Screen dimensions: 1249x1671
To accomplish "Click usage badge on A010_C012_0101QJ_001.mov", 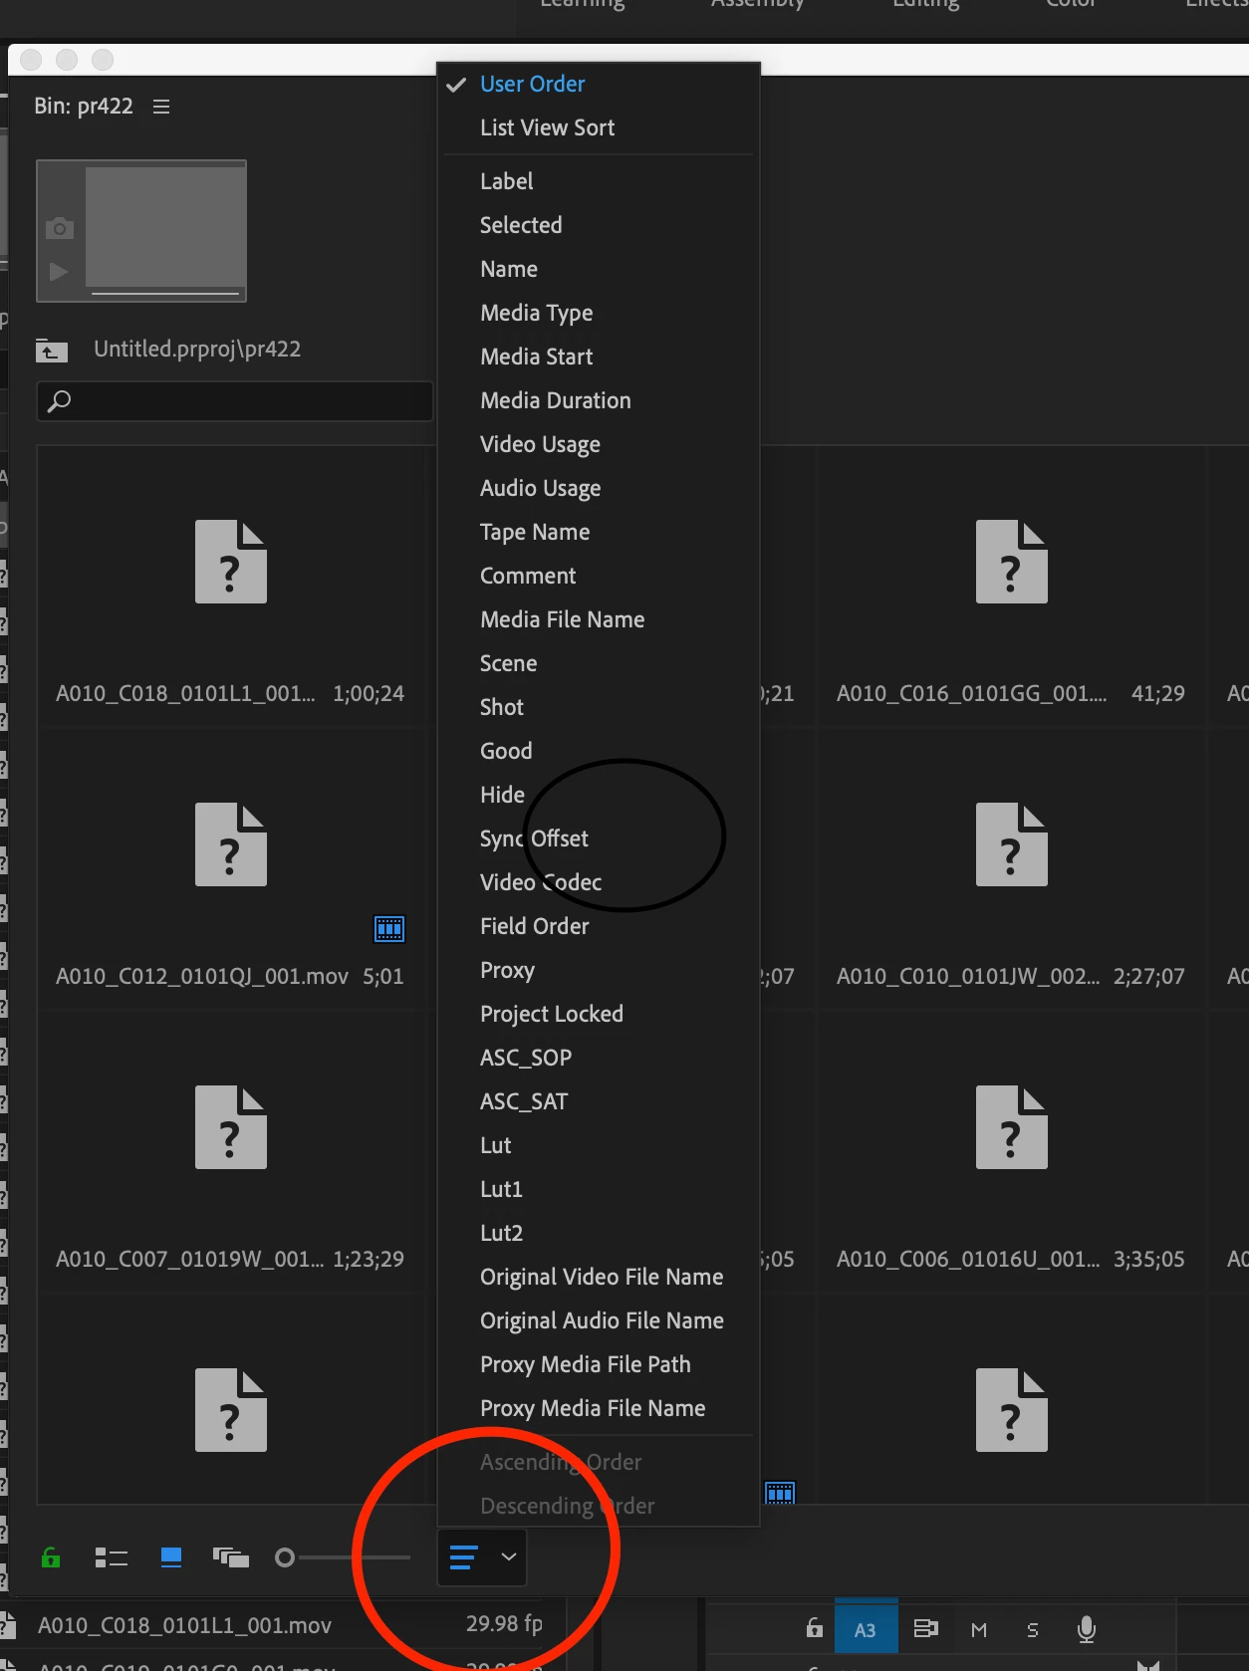I will click(x=389, y=929).
